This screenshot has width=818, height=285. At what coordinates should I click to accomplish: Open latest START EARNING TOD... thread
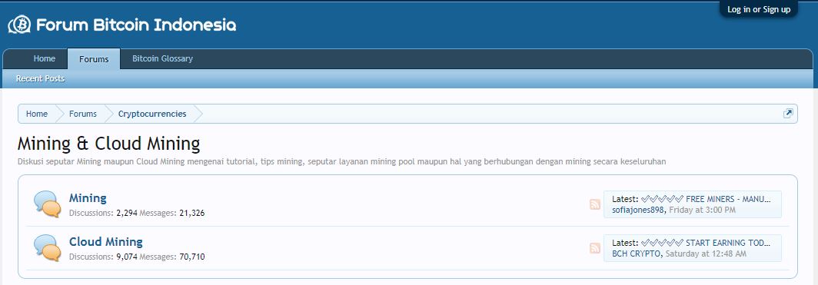pyautogui.click(x=706, y=243)
